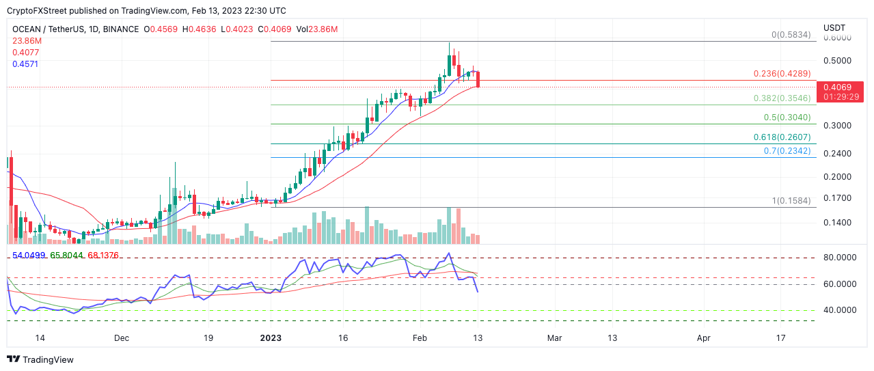Select the 0.618(0.2607) Fibonacci level label
This screenshot has width=874, height=371.
[782, 137]
